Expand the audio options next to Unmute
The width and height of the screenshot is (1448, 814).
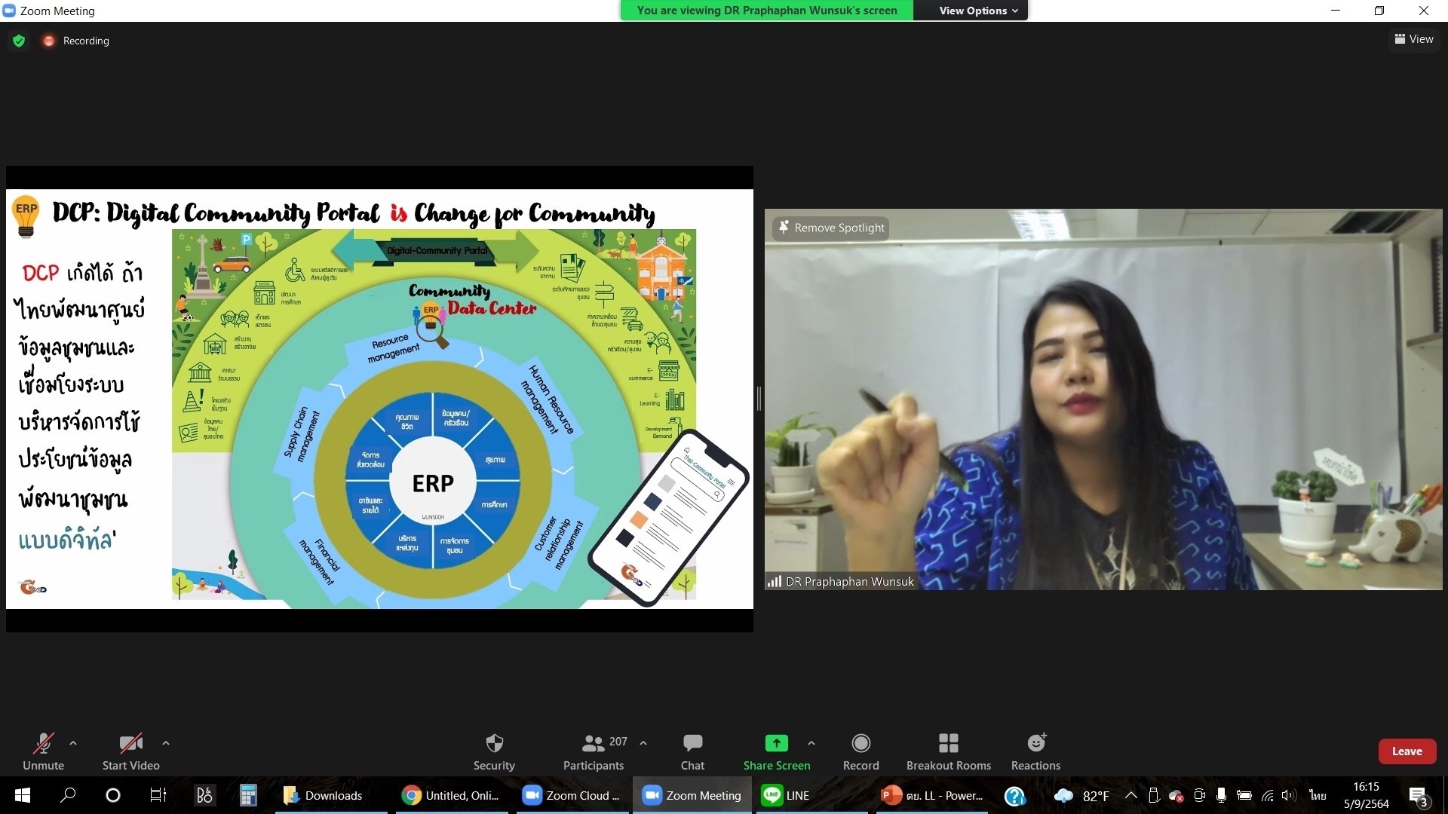pyautogui.click(x=73, y=742)
